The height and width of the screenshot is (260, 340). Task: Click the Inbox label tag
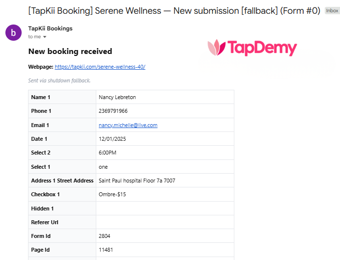[332, 11]
